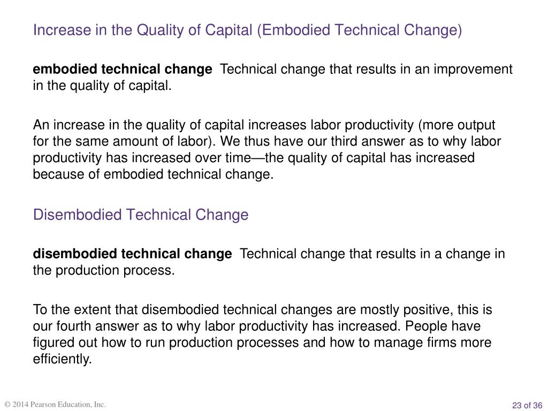Screen dimensions: 548x411
Task: Click the '© 2014 Pearson Education, Inc.' footer
Action: coord(55,405)
